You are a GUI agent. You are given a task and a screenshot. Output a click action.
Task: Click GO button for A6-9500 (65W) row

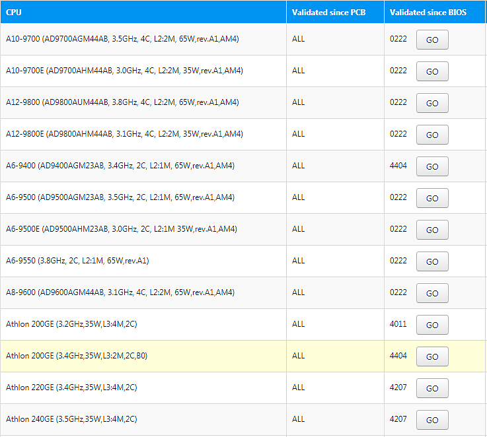coord(432,198)
